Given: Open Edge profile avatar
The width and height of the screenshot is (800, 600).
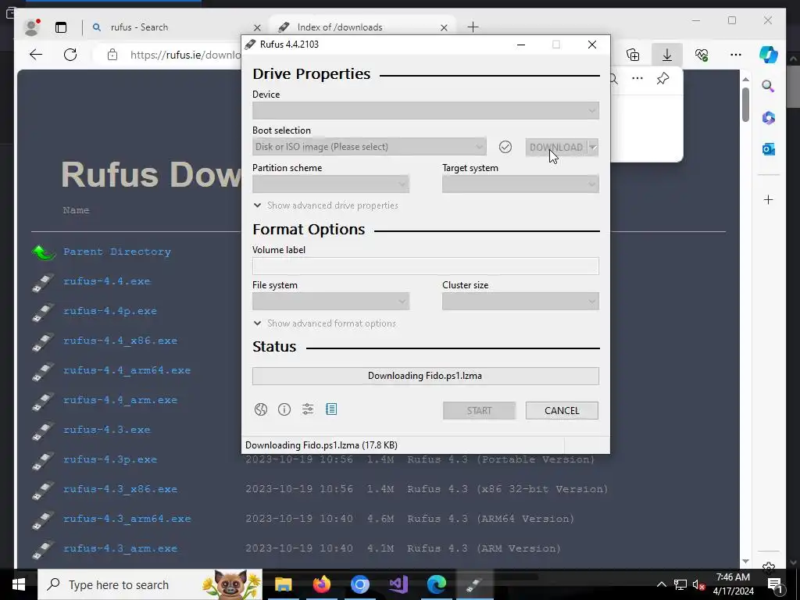Looking at the screenshot, I should point(32,27).
